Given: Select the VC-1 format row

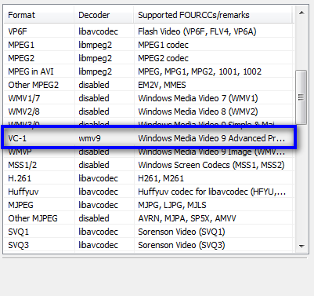Looking at the screenshot, I should point(149,138).
